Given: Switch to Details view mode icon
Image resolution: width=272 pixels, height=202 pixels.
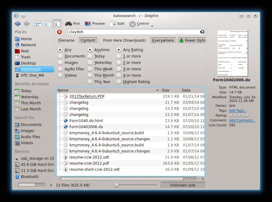Looking at the screenshot, I should [57, 24].
